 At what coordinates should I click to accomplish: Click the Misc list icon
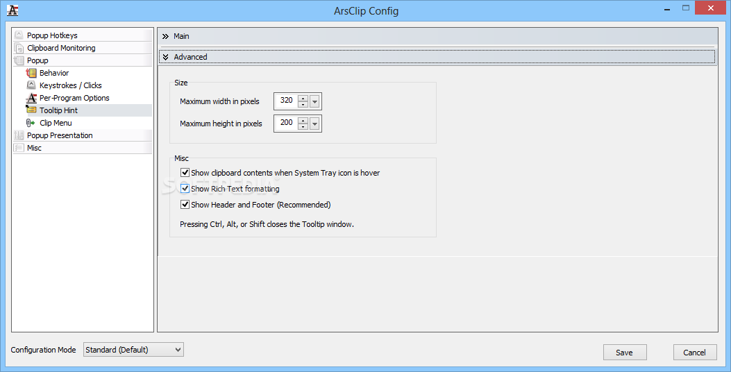[19, 148]
